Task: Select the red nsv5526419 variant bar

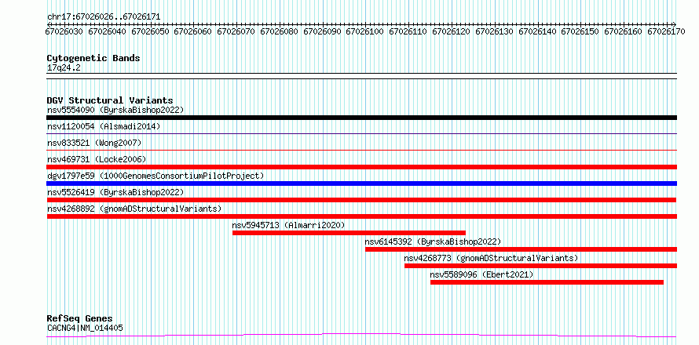Action: coord(361,200)
